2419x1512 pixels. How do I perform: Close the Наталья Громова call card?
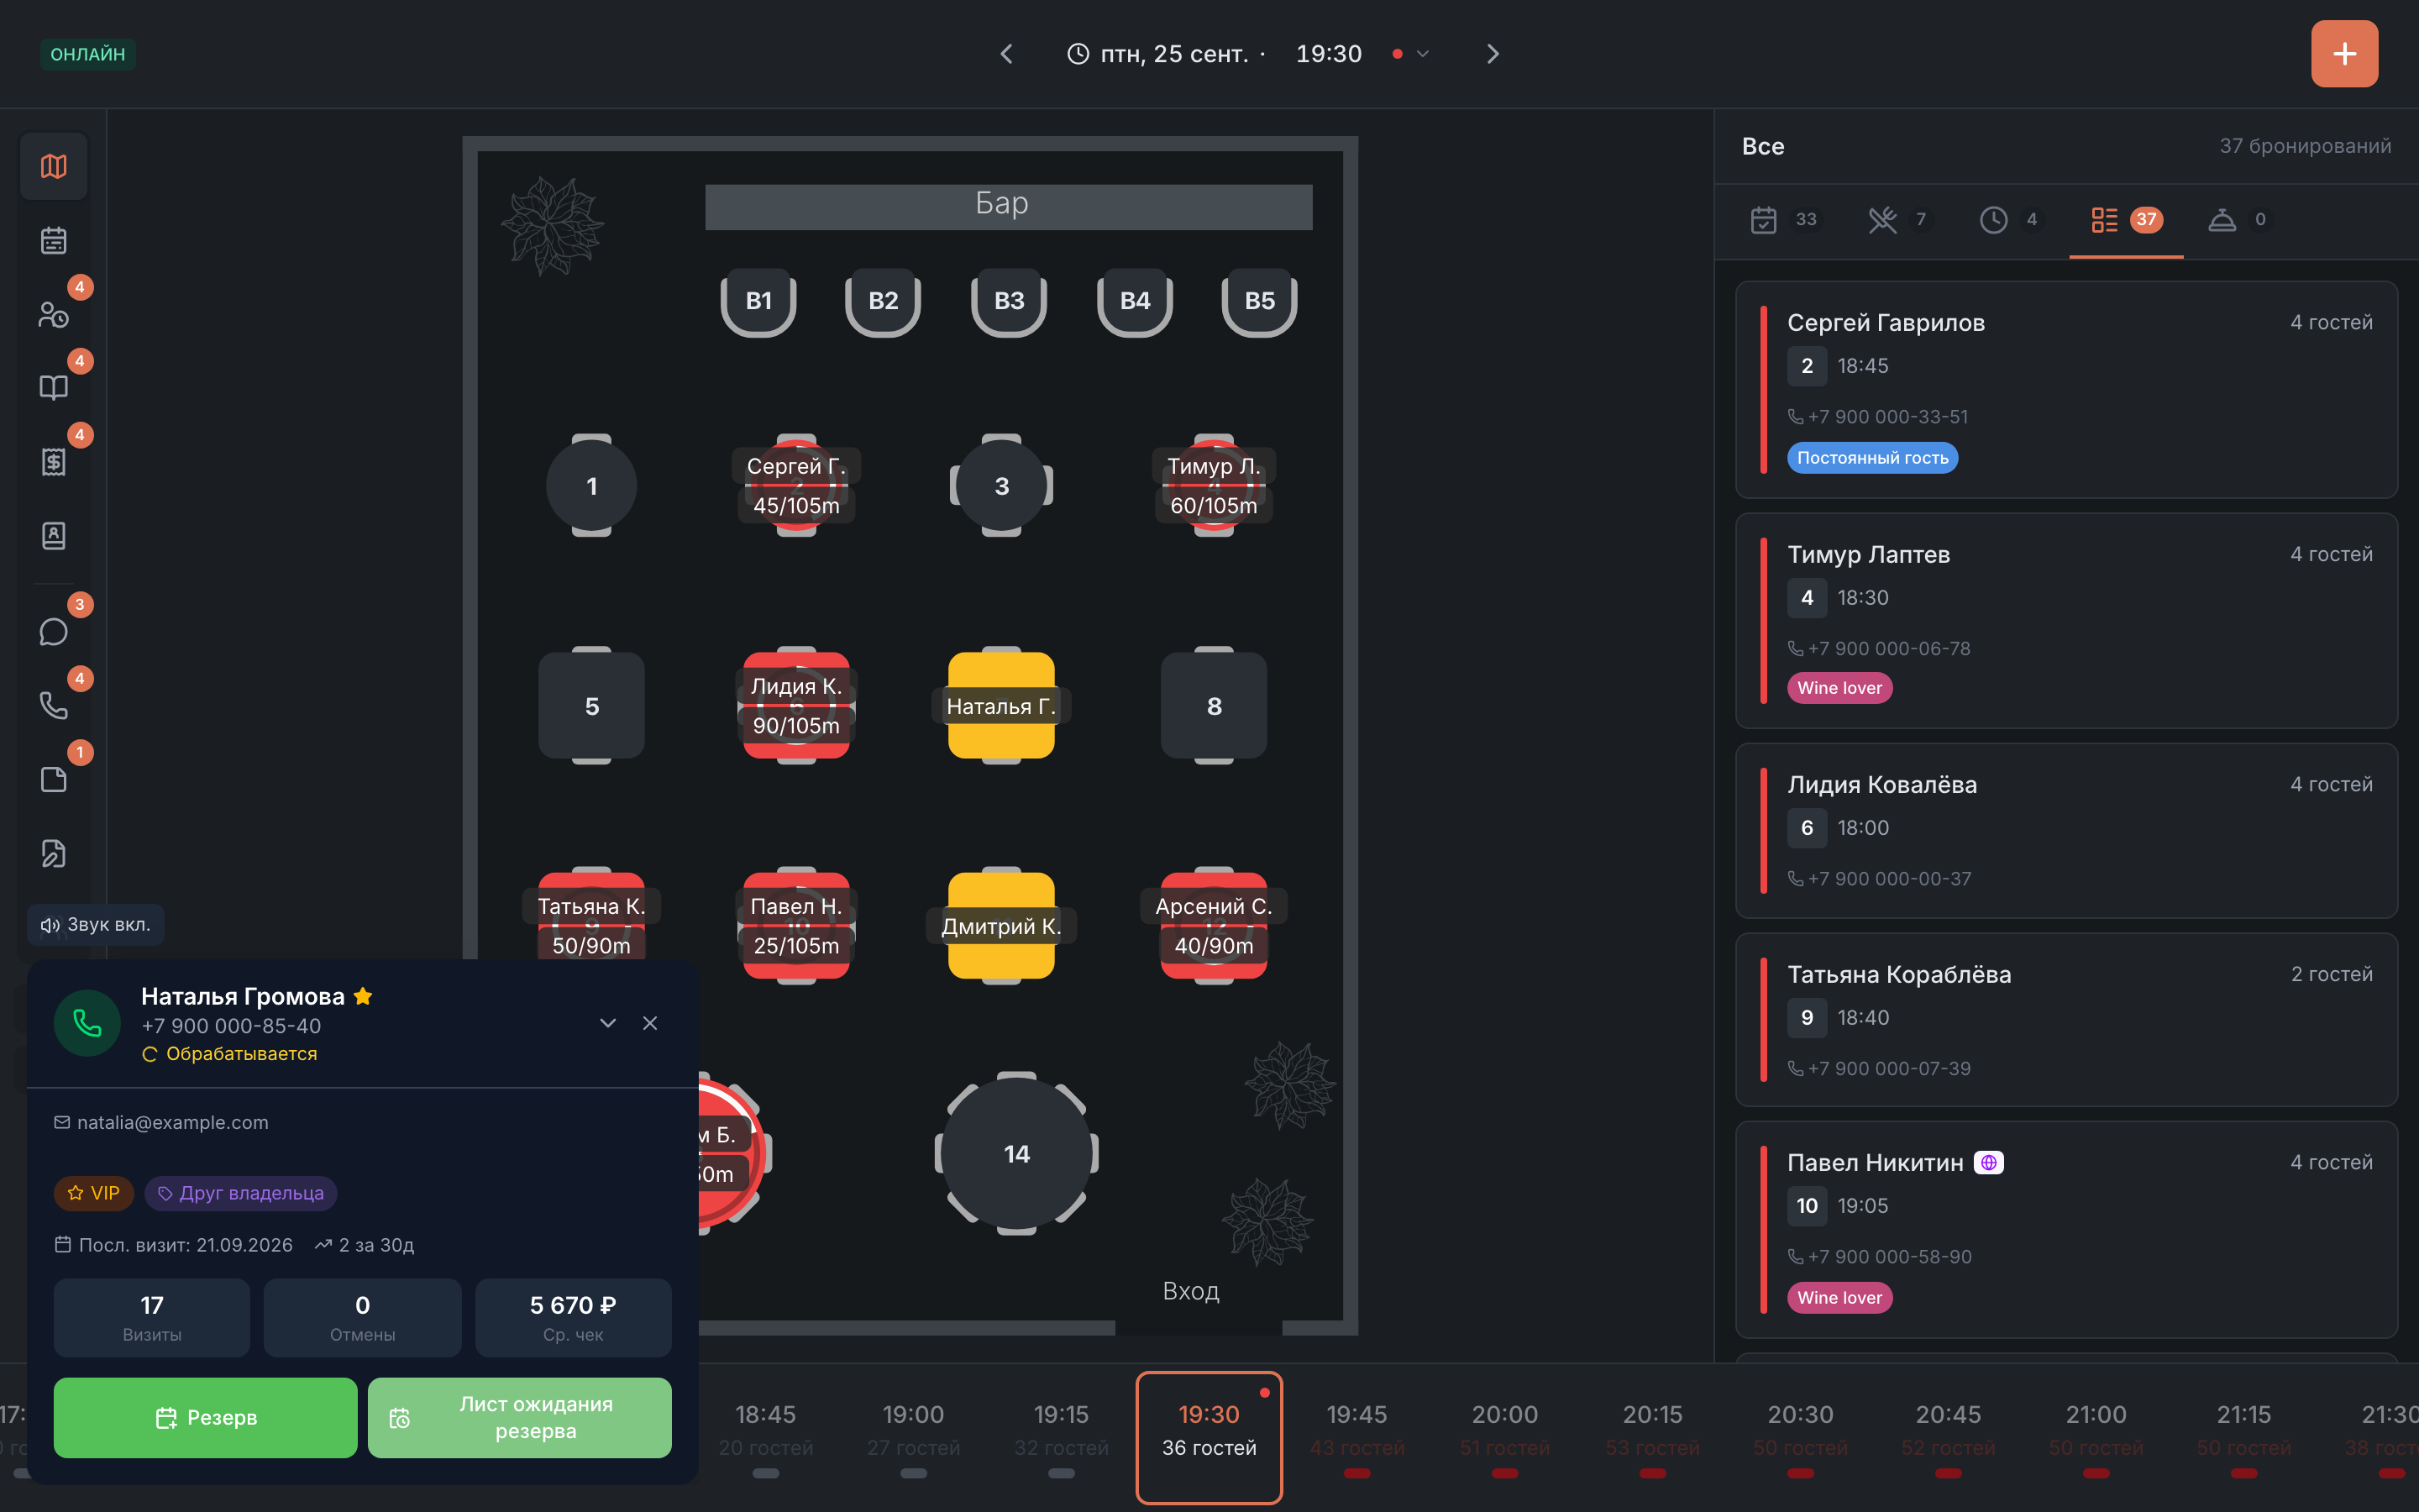[x=650, y=1023]
